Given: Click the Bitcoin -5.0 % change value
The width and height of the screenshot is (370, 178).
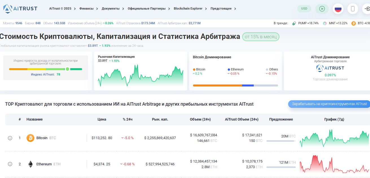Looking at the screenshot, I should click(127, 138).
